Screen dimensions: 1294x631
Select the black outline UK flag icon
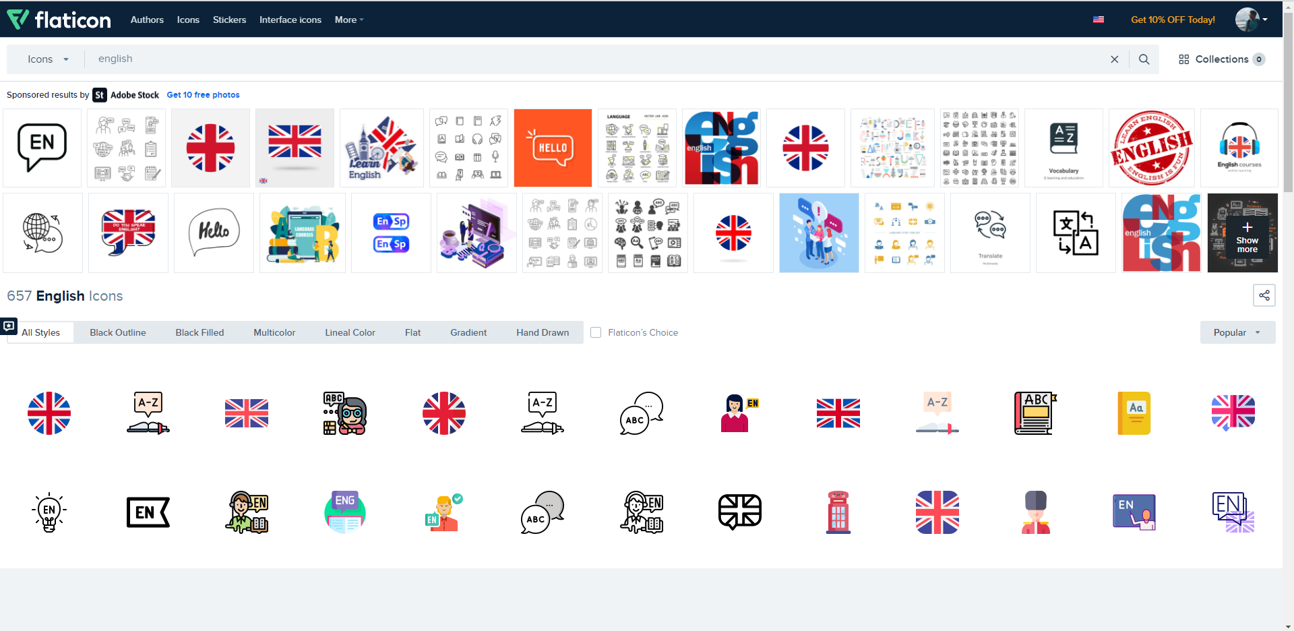pyautogui.click(x=739, y=512)
